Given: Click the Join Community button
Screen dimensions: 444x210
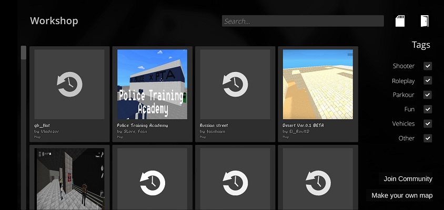Looking at the screenshot, I should point(407,179).
